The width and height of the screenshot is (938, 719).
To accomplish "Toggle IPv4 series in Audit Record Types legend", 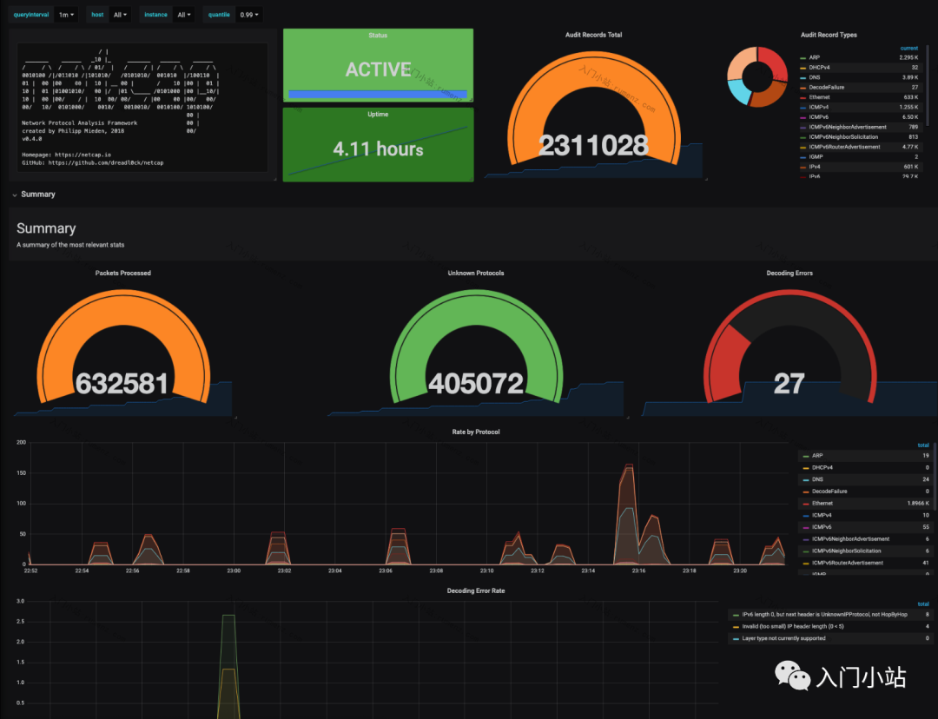I will coord(814,167).
